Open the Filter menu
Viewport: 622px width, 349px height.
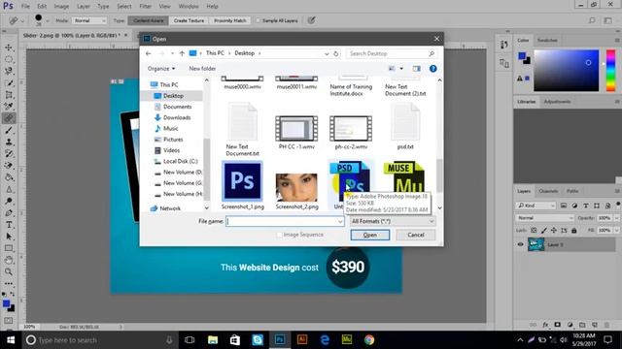tap(145, 7)
